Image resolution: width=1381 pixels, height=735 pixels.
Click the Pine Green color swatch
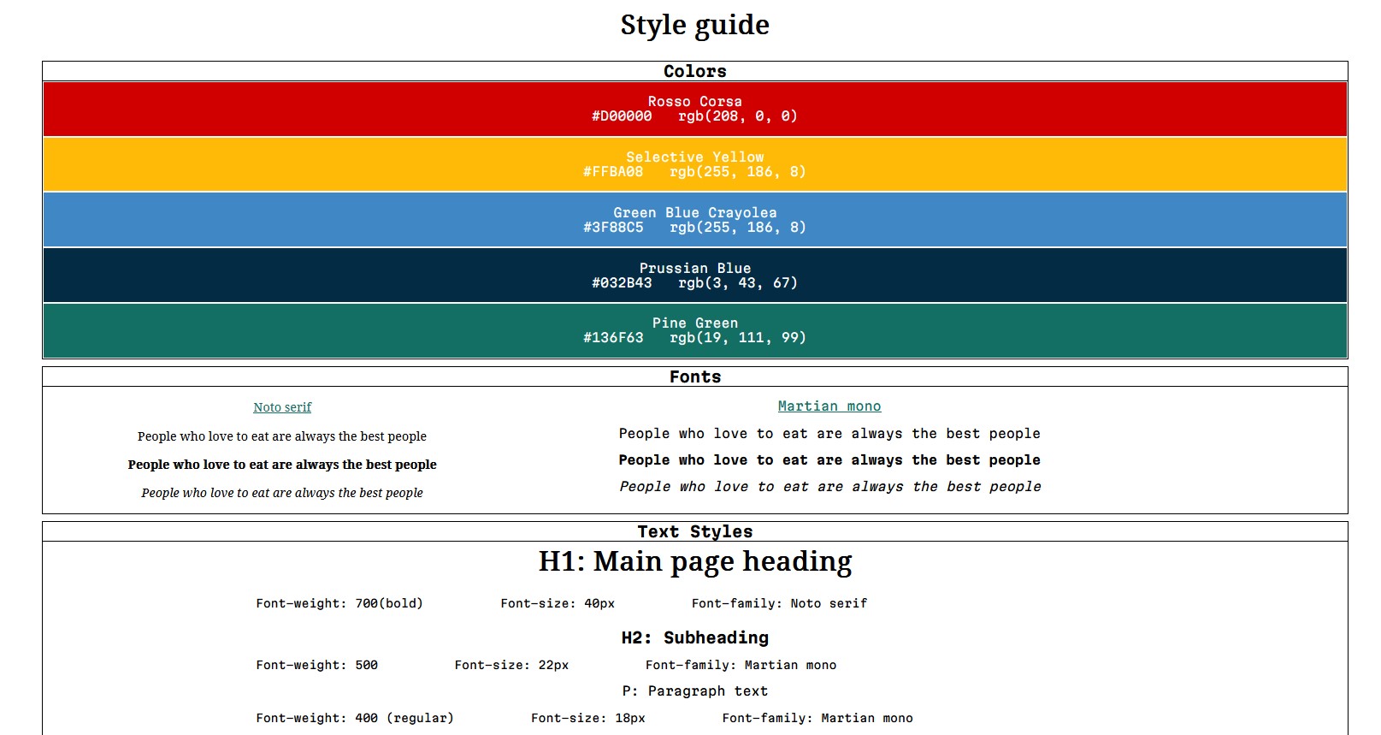(x=694, y=330)
